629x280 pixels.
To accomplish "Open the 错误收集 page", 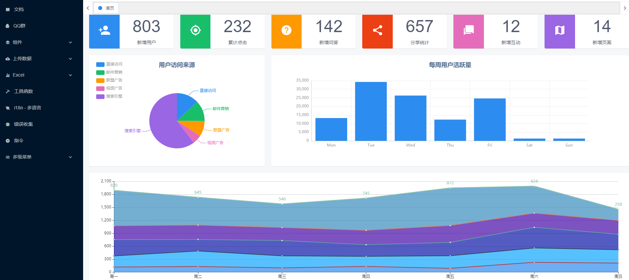I will coord(23,124).
